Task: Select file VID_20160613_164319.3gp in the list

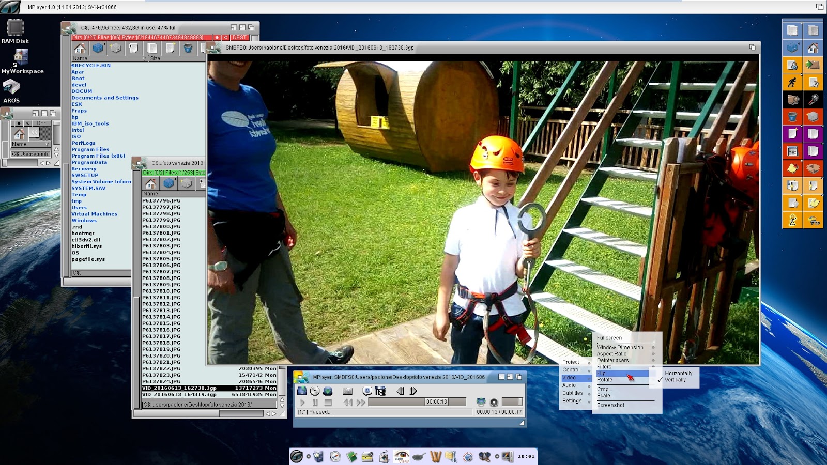Action: click(x=209, y=394)
